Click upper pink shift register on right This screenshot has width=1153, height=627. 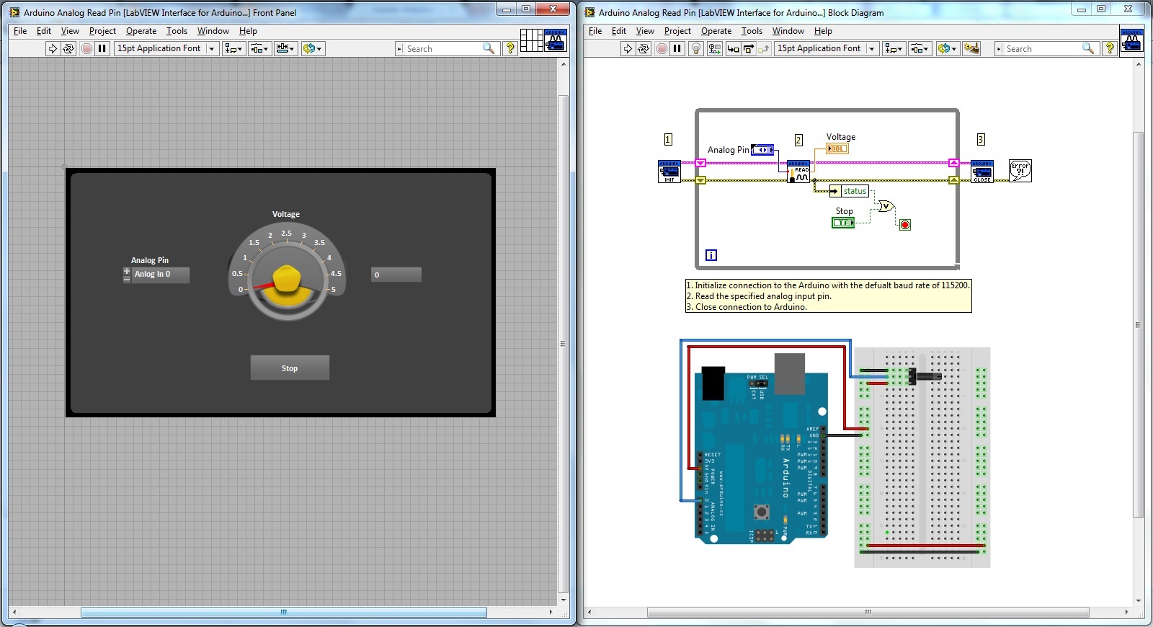coord(953,163)
